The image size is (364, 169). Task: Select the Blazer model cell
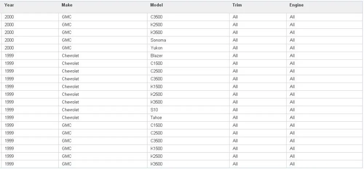click(x=157, y=56)
